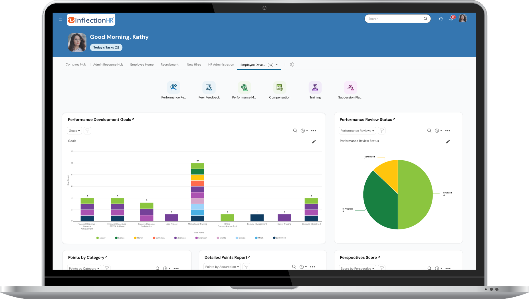Open the Score by Perspective dropdown
529x299 pixels.
click(357, 268)
